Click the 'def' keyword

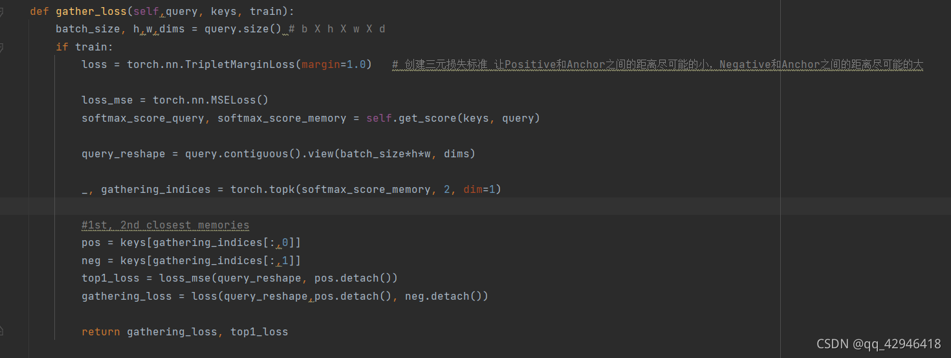pyautogui.click(x=39, y=12)
